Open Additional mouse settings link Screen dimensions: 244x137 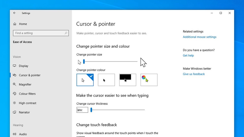[200, 37]
